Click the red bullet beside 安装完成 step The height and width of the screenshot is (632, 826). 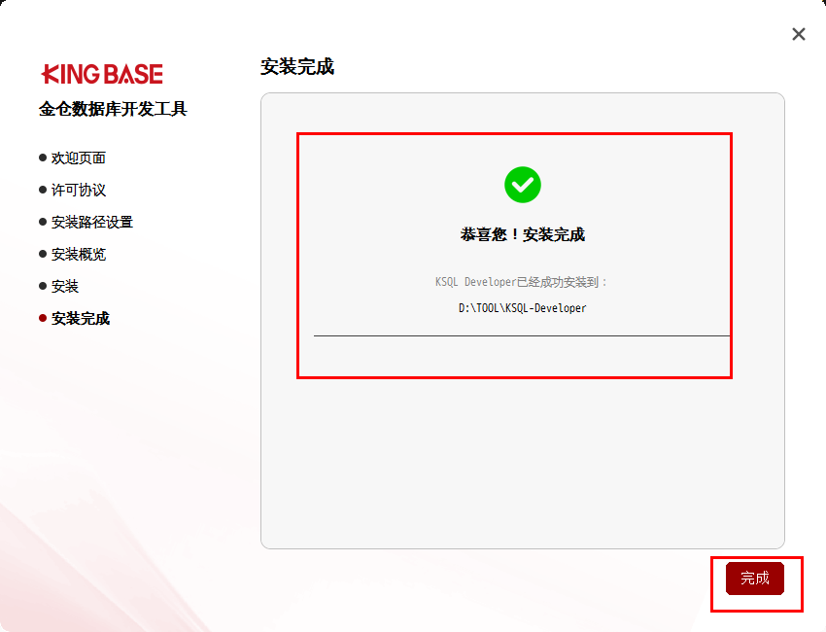[x=43, y=318]
